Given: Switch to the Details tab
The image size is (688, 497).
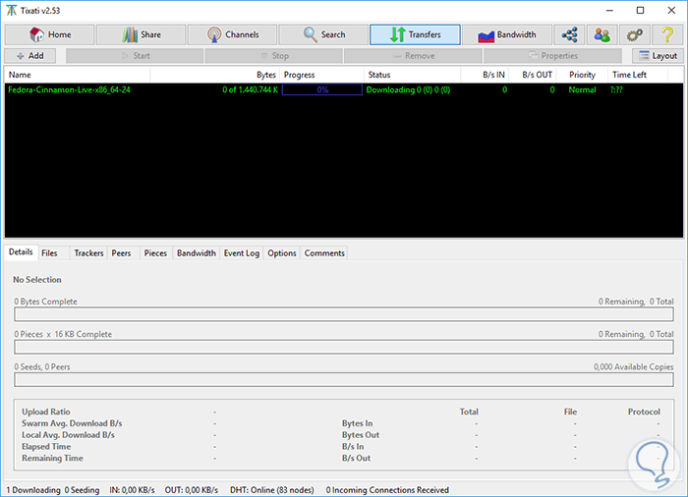Looking at the screenshot, I should click(x=21, y=252).
